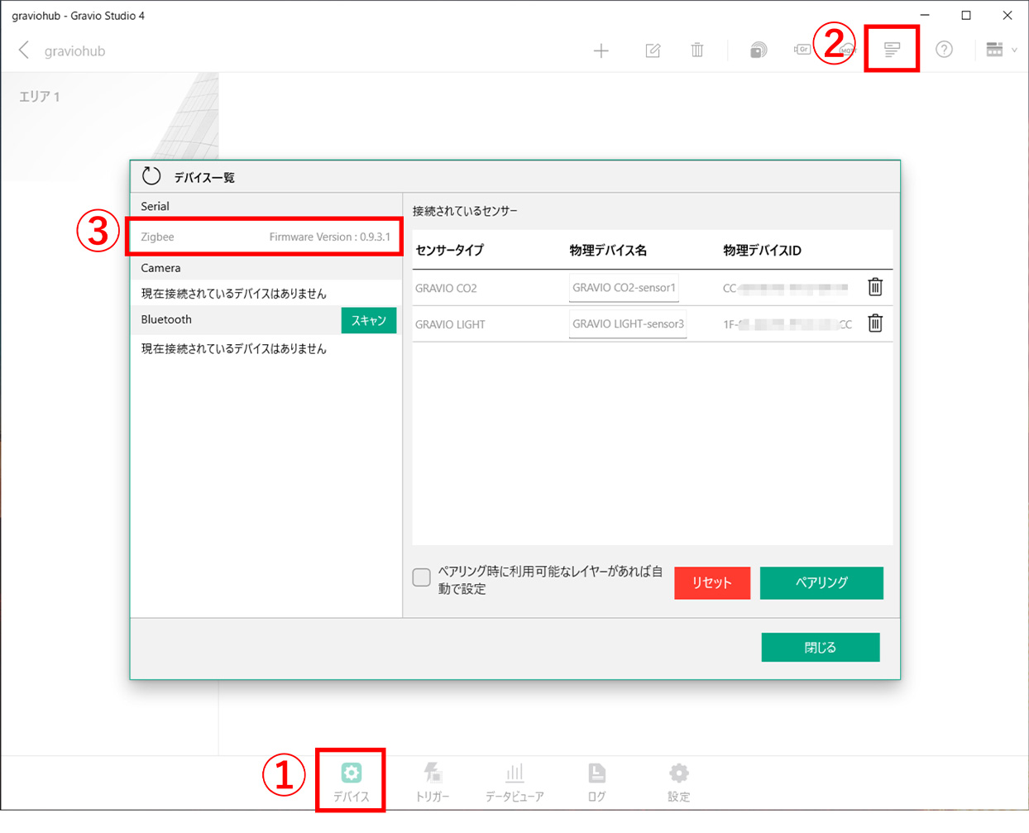The image size is (1029, 833).
Task: Switch to the 設定 tab
Action: pyautogui.click(x=678, y=782)
